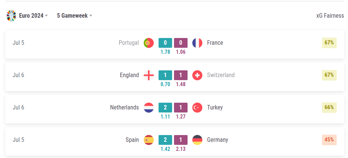Image resolution: width=348 pixels, height=158 pixels.
Task: Click Spain's score box showing 2
Action: click(x=165, y=140)
